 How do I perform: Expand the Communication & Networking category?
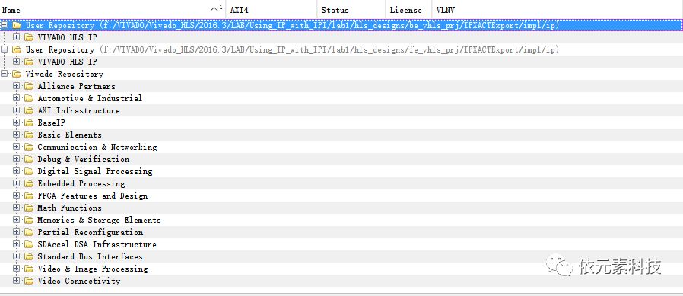(17, 147)
